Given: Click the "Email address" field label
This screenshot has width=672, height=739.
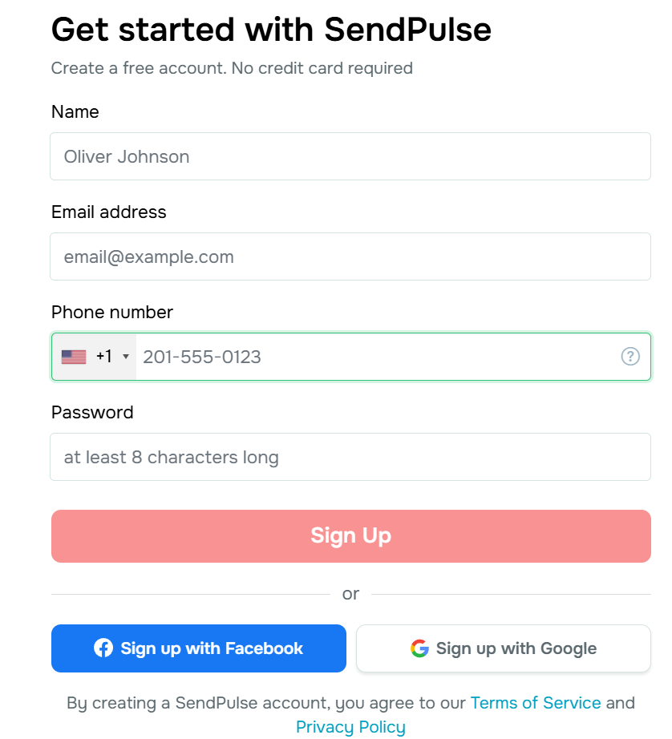Looking at the screenshot, I should (x=109, y=212).
